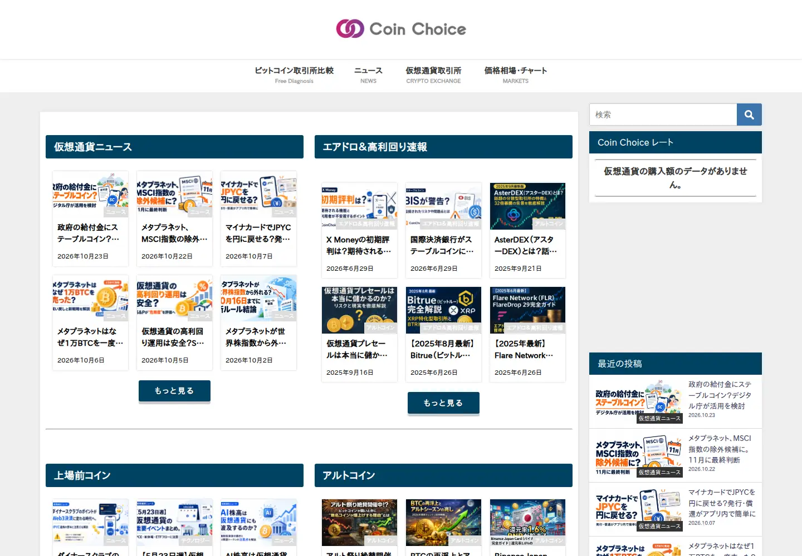Open recent post マイナカードでJPYCを in sidebar
This screenshot has width=802, height=556.
coord(722,503)
